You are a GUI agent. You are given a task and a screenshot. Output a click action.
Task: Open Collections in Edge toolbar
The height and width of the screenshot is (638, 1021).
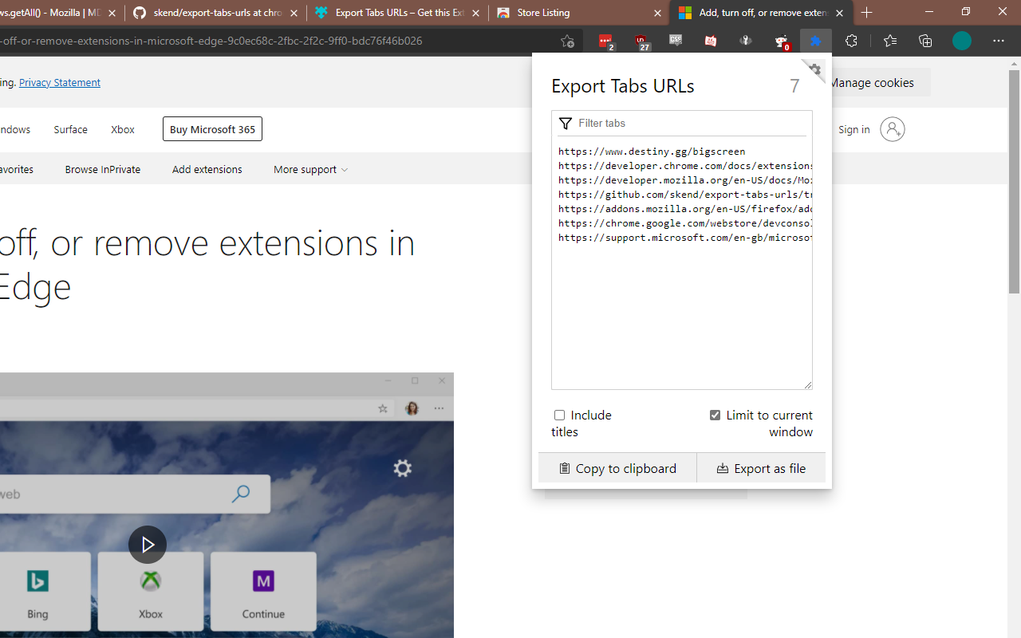tap(924, 41)
